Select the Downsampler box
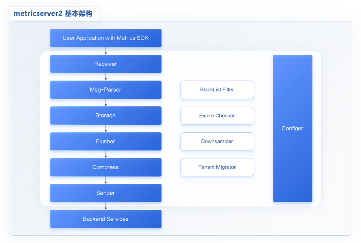This screenshot has width=361, height=243. point(217,141)
